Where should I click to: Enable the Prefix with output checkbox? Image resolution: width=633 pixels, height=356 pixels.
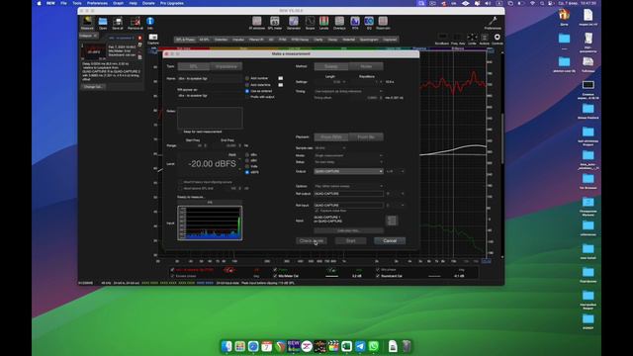point(247,97)
